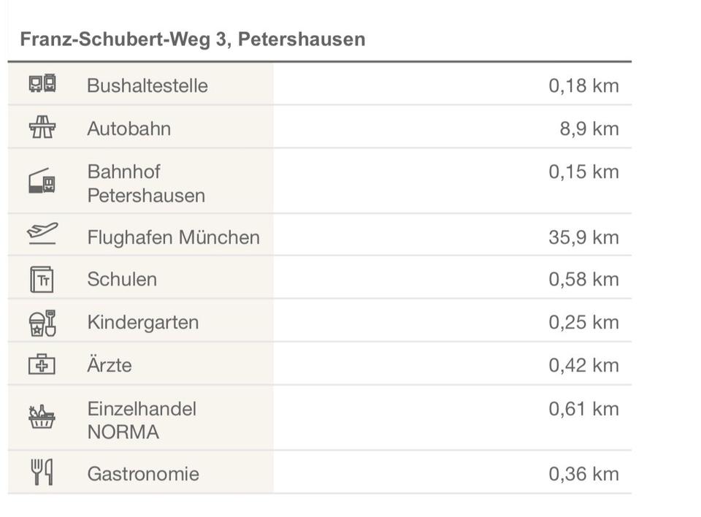Click the bus stop icon
701x517 pixels.
pos(42,84)
